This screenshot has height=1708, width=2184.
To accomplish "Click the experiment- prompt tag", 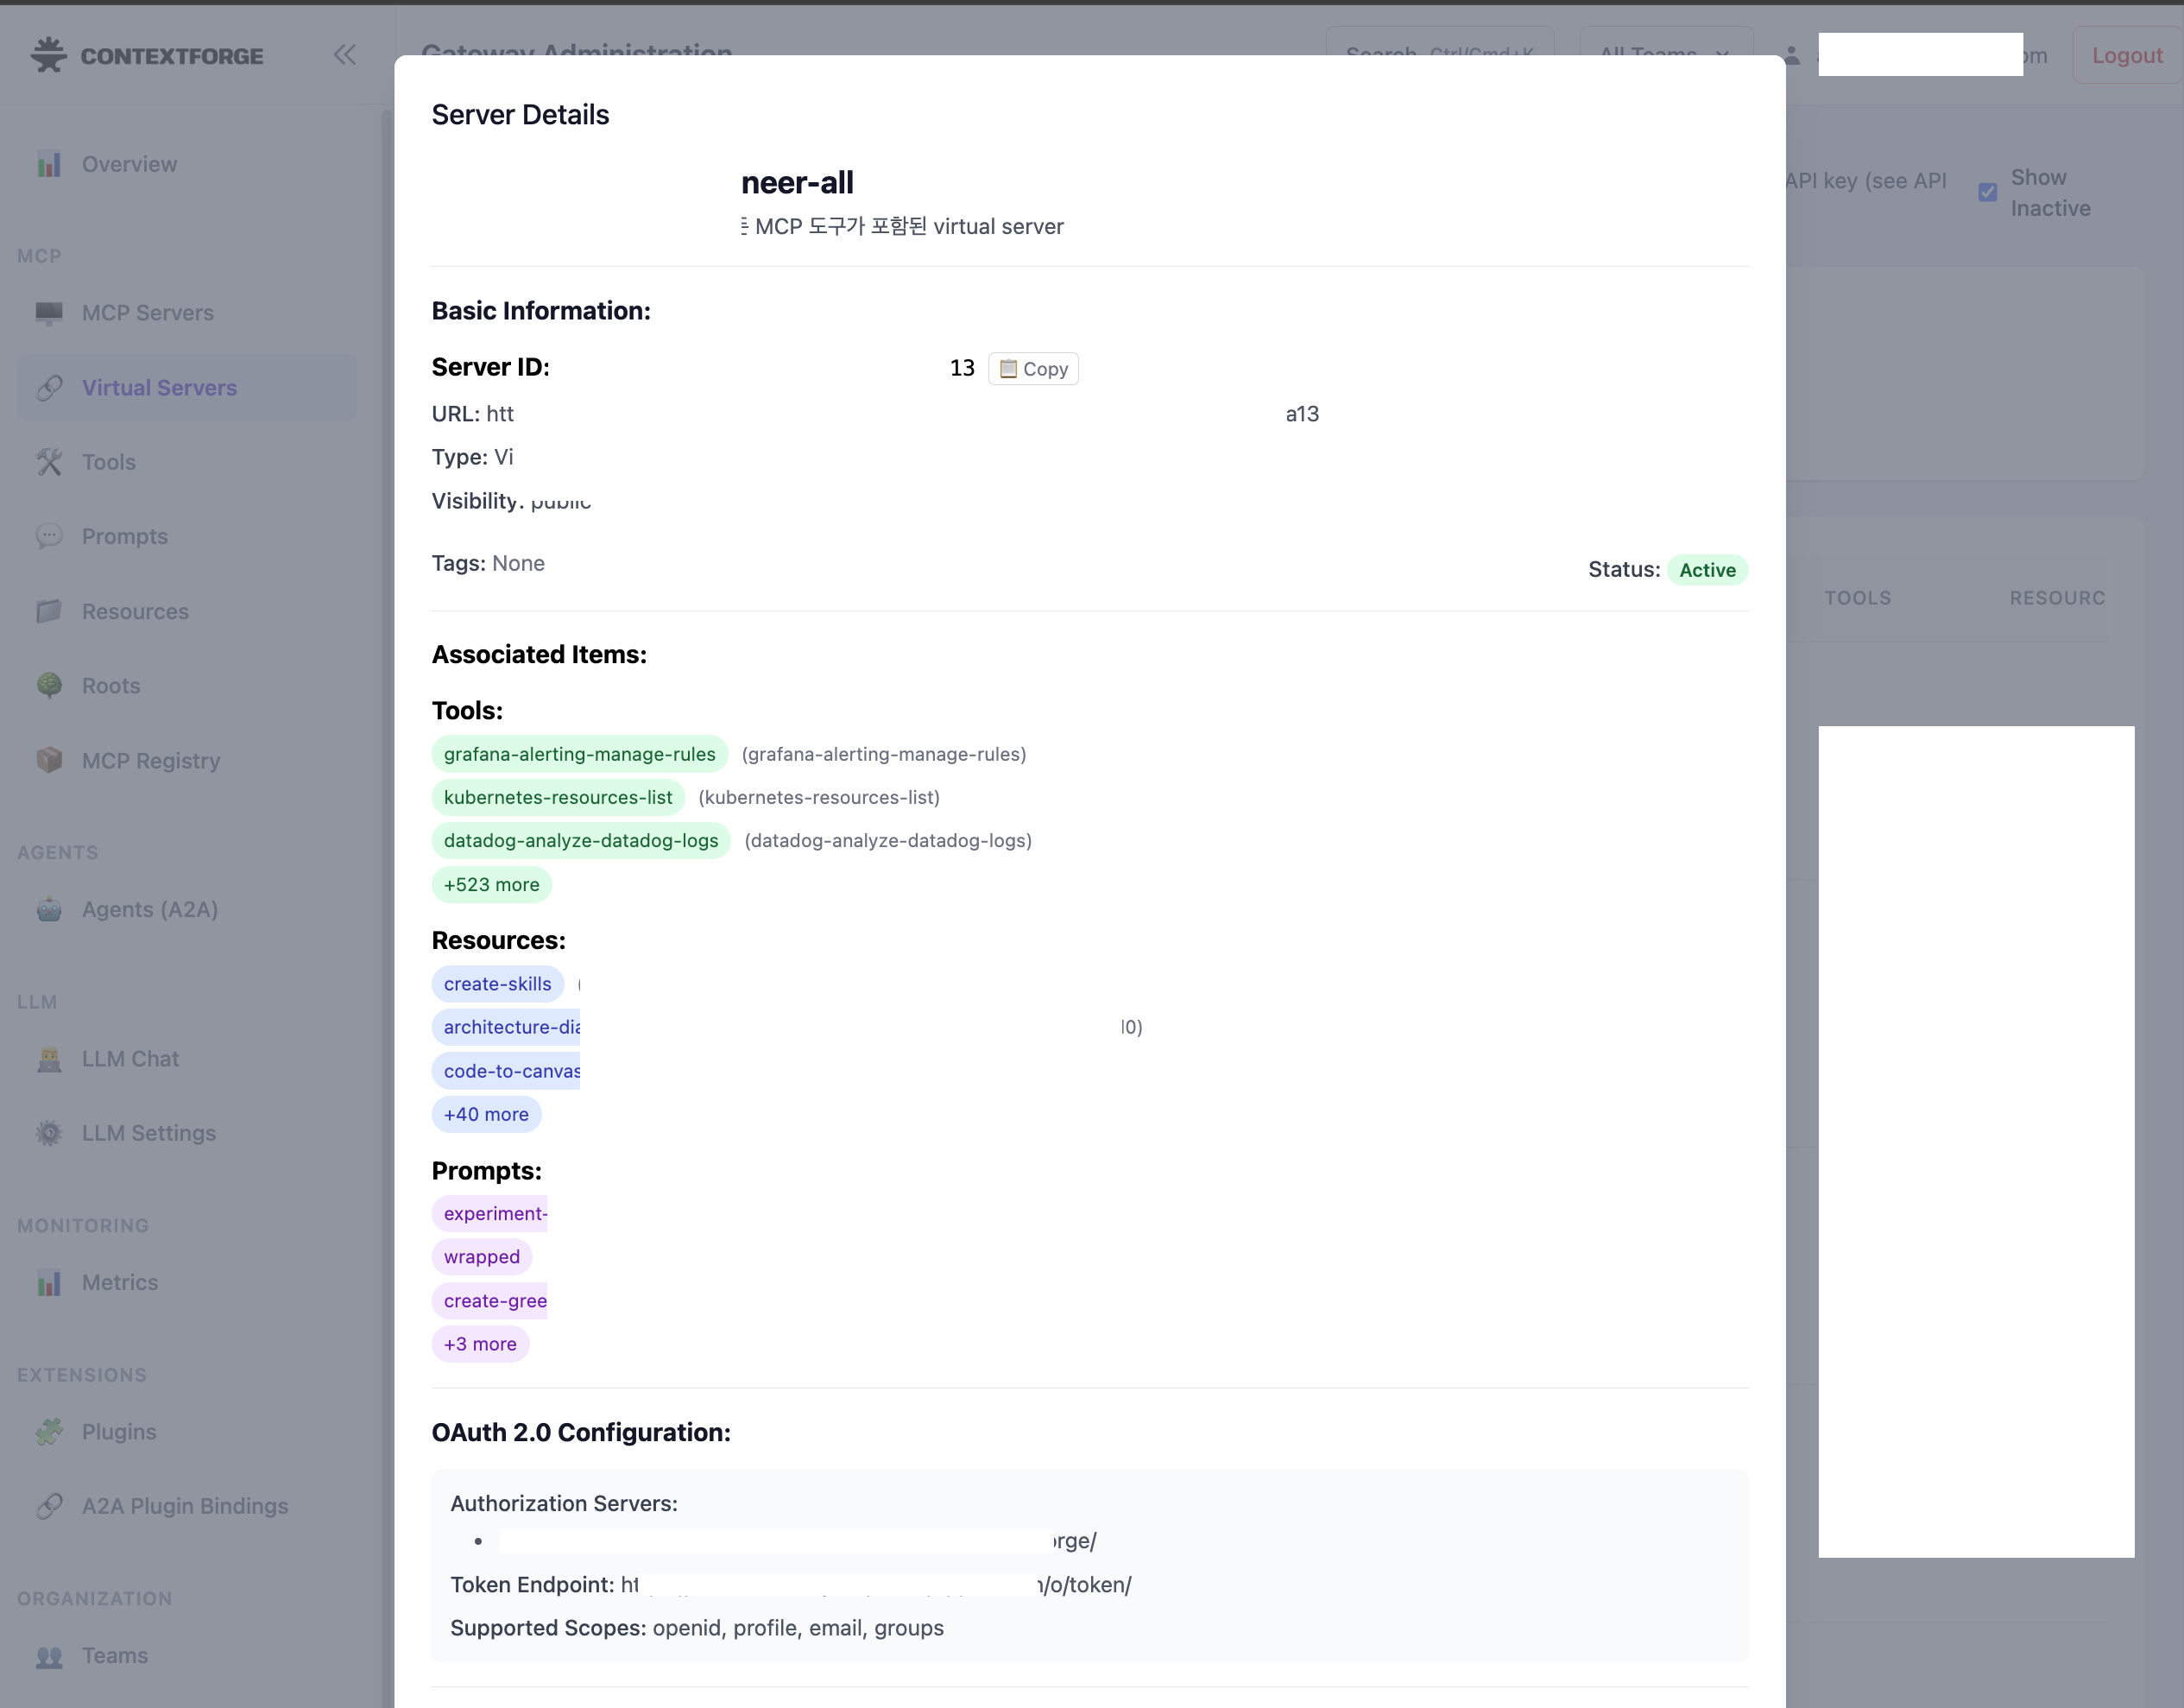I will click(x=490, y=1214).
